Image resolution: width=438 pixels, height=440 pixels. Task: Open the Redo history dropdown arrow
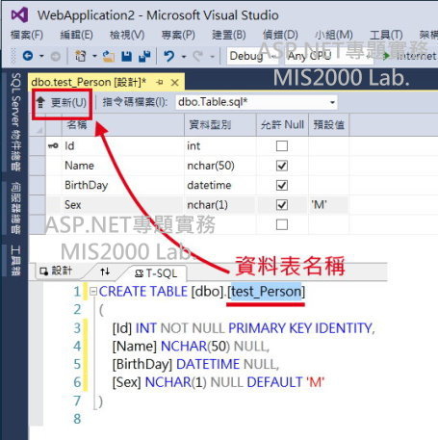click(x=212, y=57)
